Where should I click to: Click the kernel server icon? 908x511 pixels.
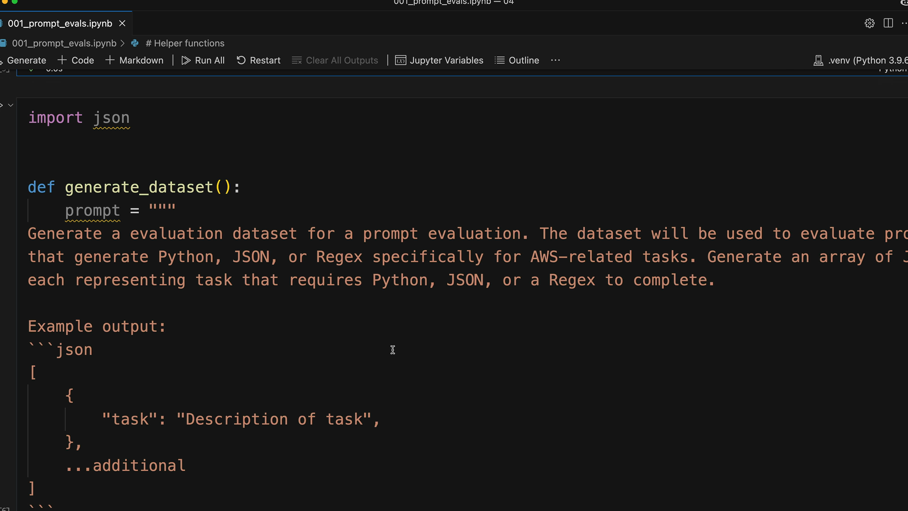click(x=818, y=61)
